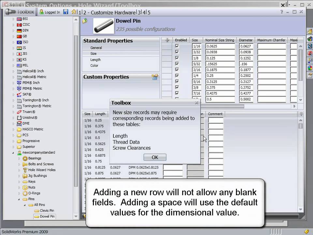Click the GB Chinese flag icon
Screen dimensions: 313x235
pyautogui.click(x=19, y=36)
